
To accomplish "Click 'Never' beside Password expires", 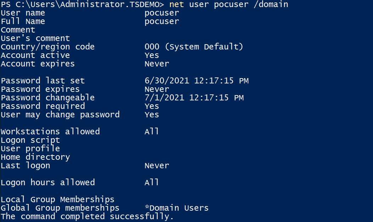I will [157, 89].
